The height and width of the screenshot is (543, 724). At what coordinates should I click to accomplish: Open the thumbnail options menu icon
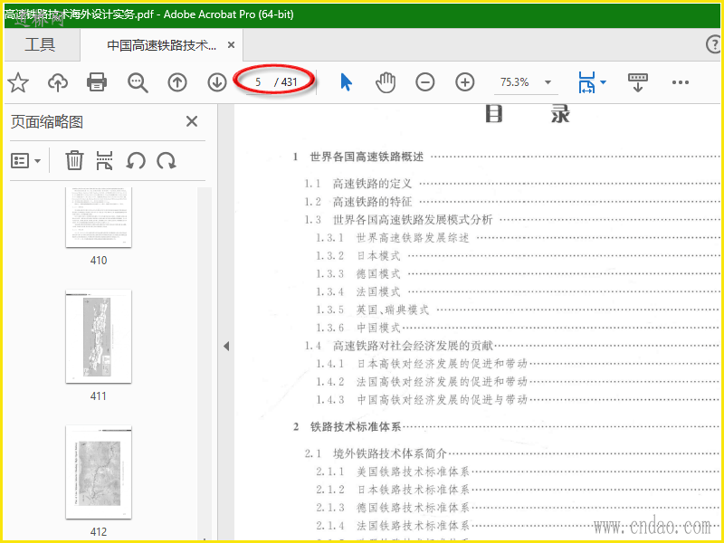click(x=25, y=161)
